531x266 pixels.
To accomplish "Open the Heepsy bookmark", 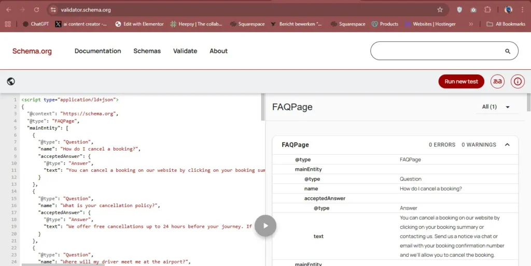I will pos(196,24).
